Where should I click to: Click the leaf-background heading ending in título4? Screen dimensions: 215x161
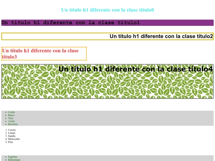107,81
